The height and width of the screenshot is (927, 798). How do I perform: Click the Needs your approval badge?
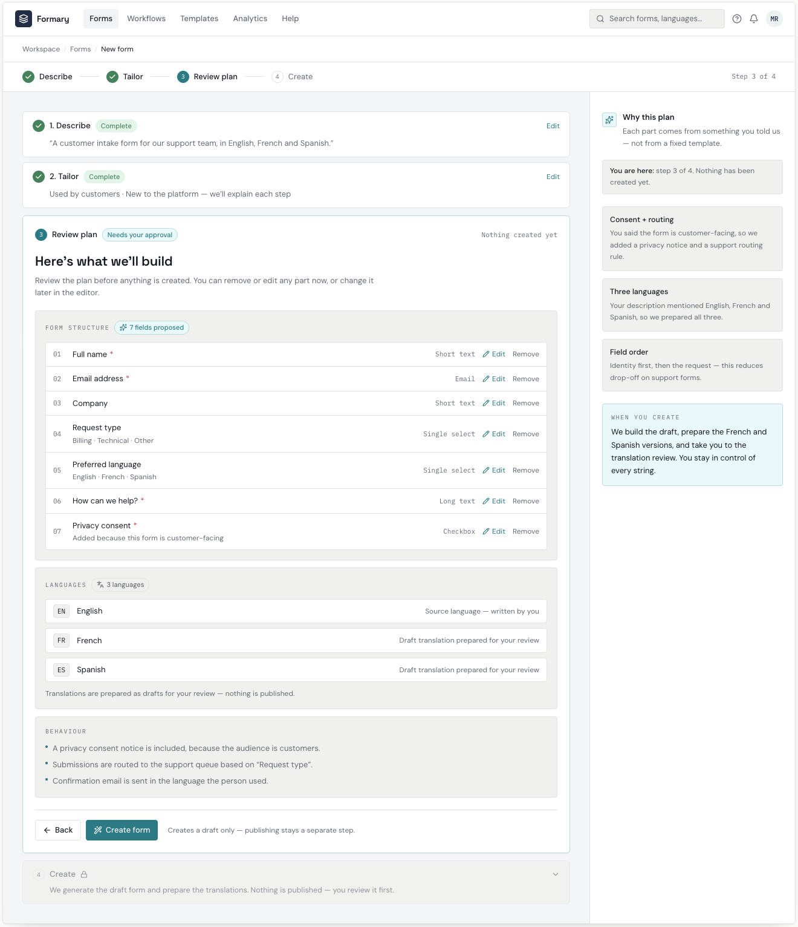tap(140, 235)
